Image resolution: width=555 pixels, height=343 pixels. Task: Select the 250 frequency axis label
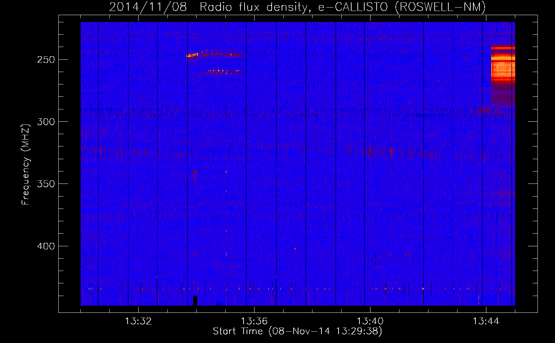46,60
